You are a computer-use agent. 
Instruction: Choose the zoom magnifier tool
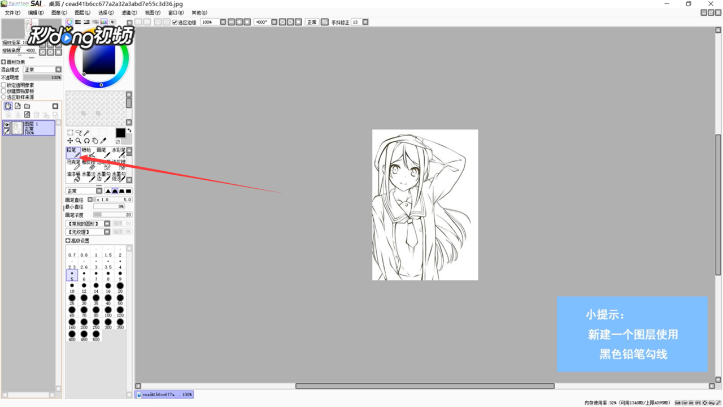click(79, 141)
